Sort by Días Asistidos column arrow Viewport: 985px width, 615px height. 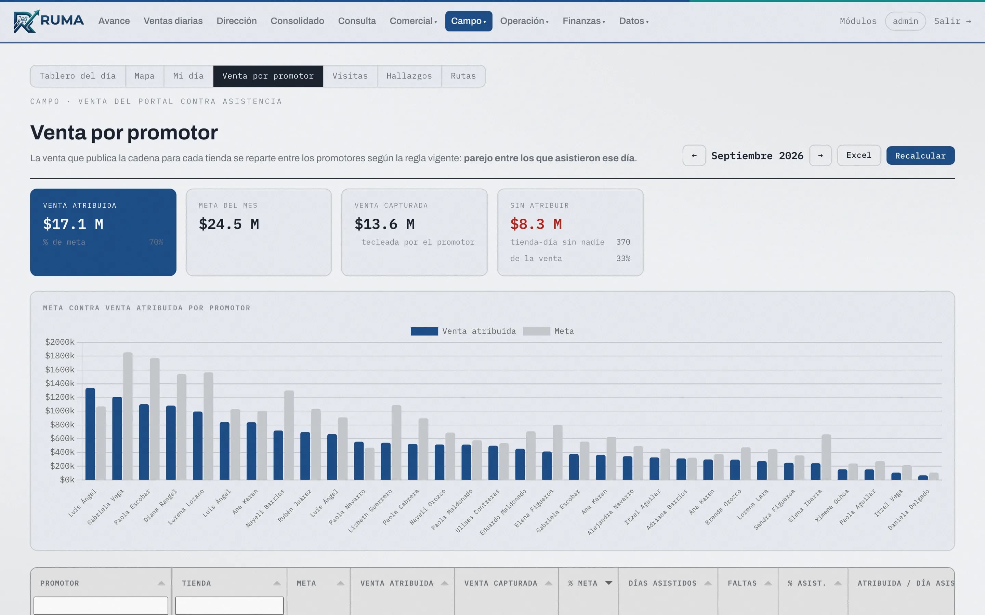(x=708, y=583)
